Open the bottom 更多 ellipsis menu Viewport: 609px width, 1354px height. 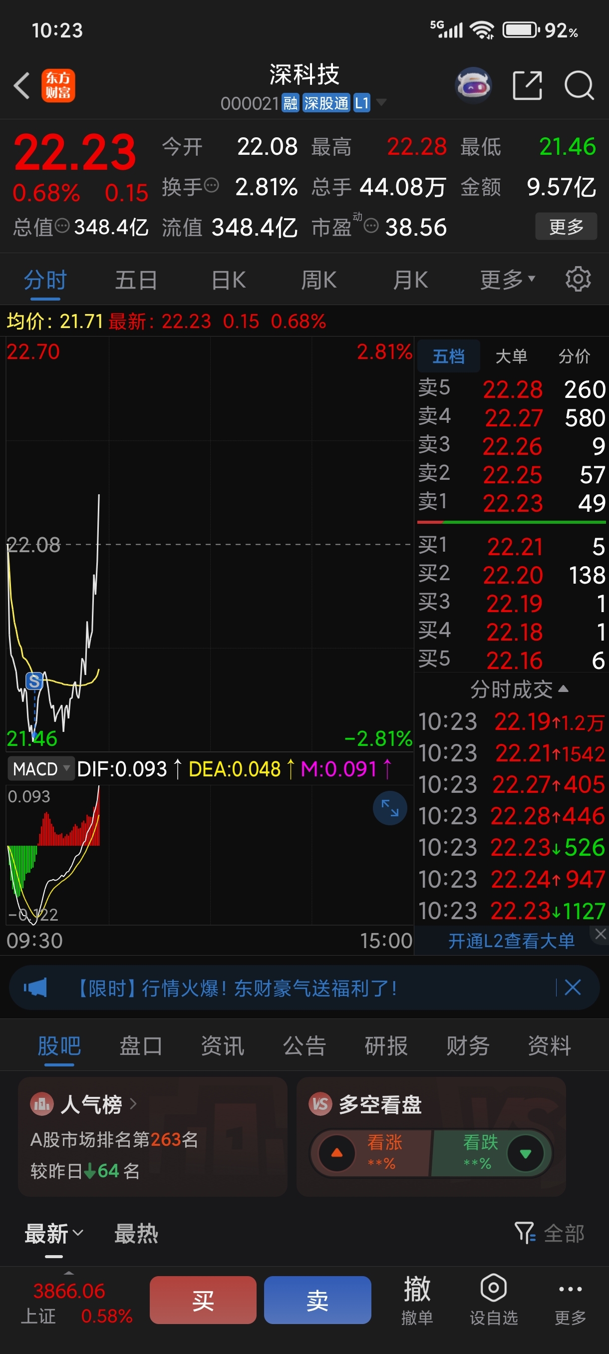570,1300
